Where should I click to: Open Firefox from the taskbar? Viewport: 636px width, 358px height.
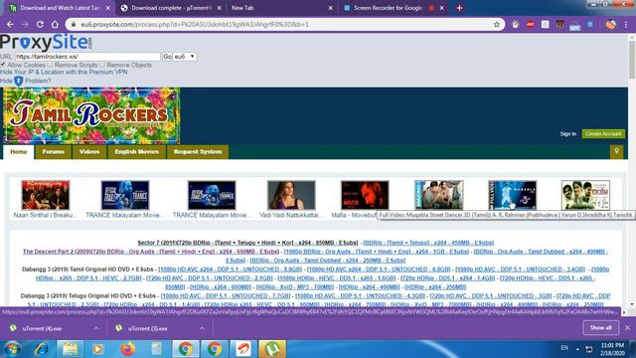coord(127,349)
